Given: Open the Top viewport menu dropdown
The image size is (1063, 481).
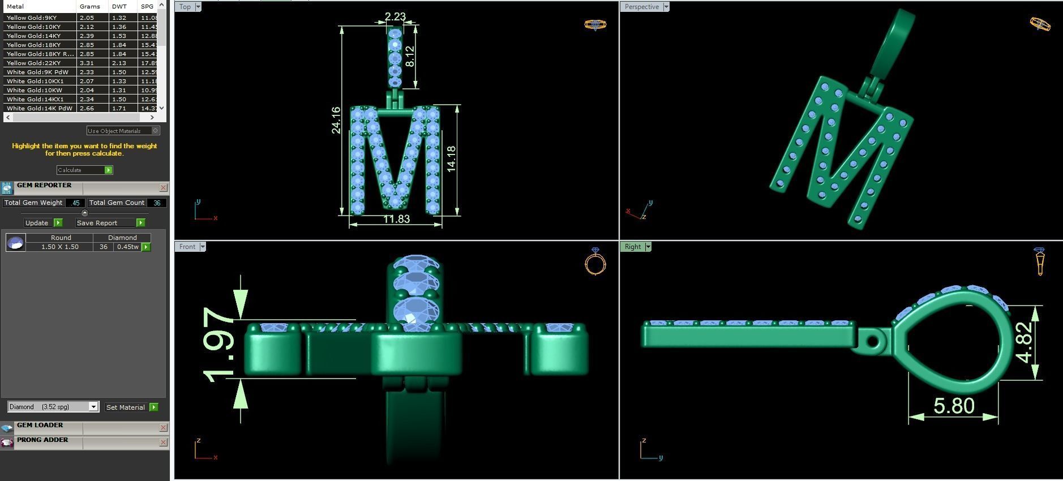Looking at the screenshot, I should click(198, 7).
